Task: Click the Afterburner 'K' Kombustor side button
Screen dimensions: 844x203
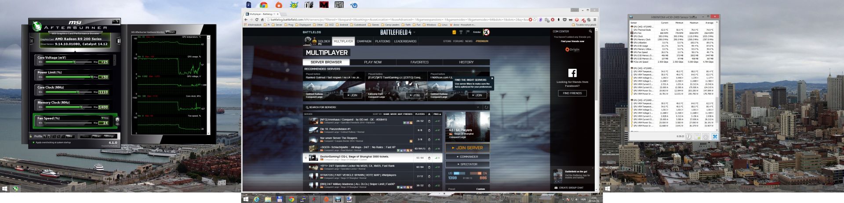Action: point(32,41)
